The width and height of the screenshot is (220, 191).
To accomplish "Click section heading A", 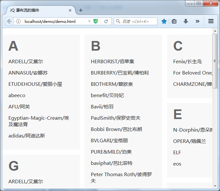I will tap(13, 46).
